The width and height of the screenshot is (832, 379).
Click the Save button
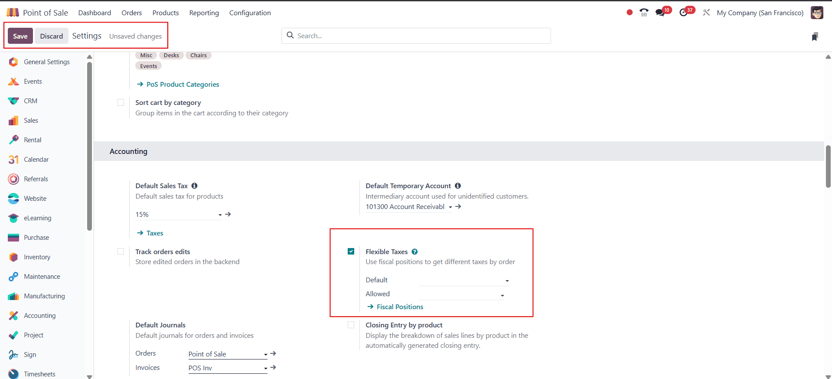20,36
